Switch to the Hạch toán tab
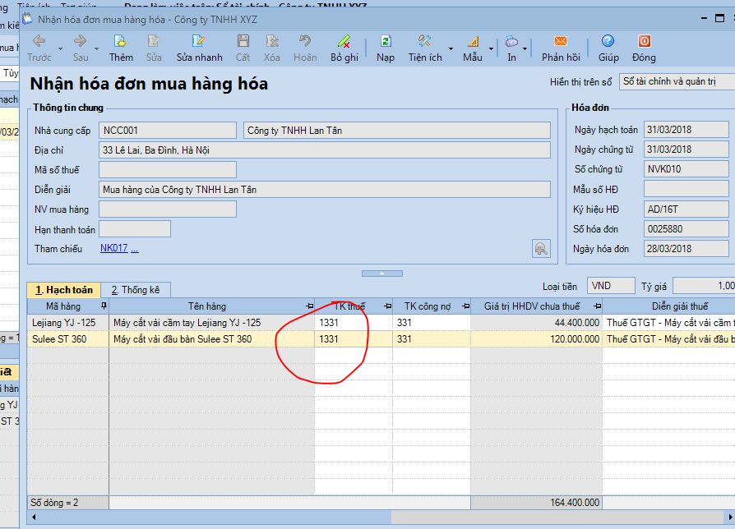The image size is (735, 529). (64, 290)
